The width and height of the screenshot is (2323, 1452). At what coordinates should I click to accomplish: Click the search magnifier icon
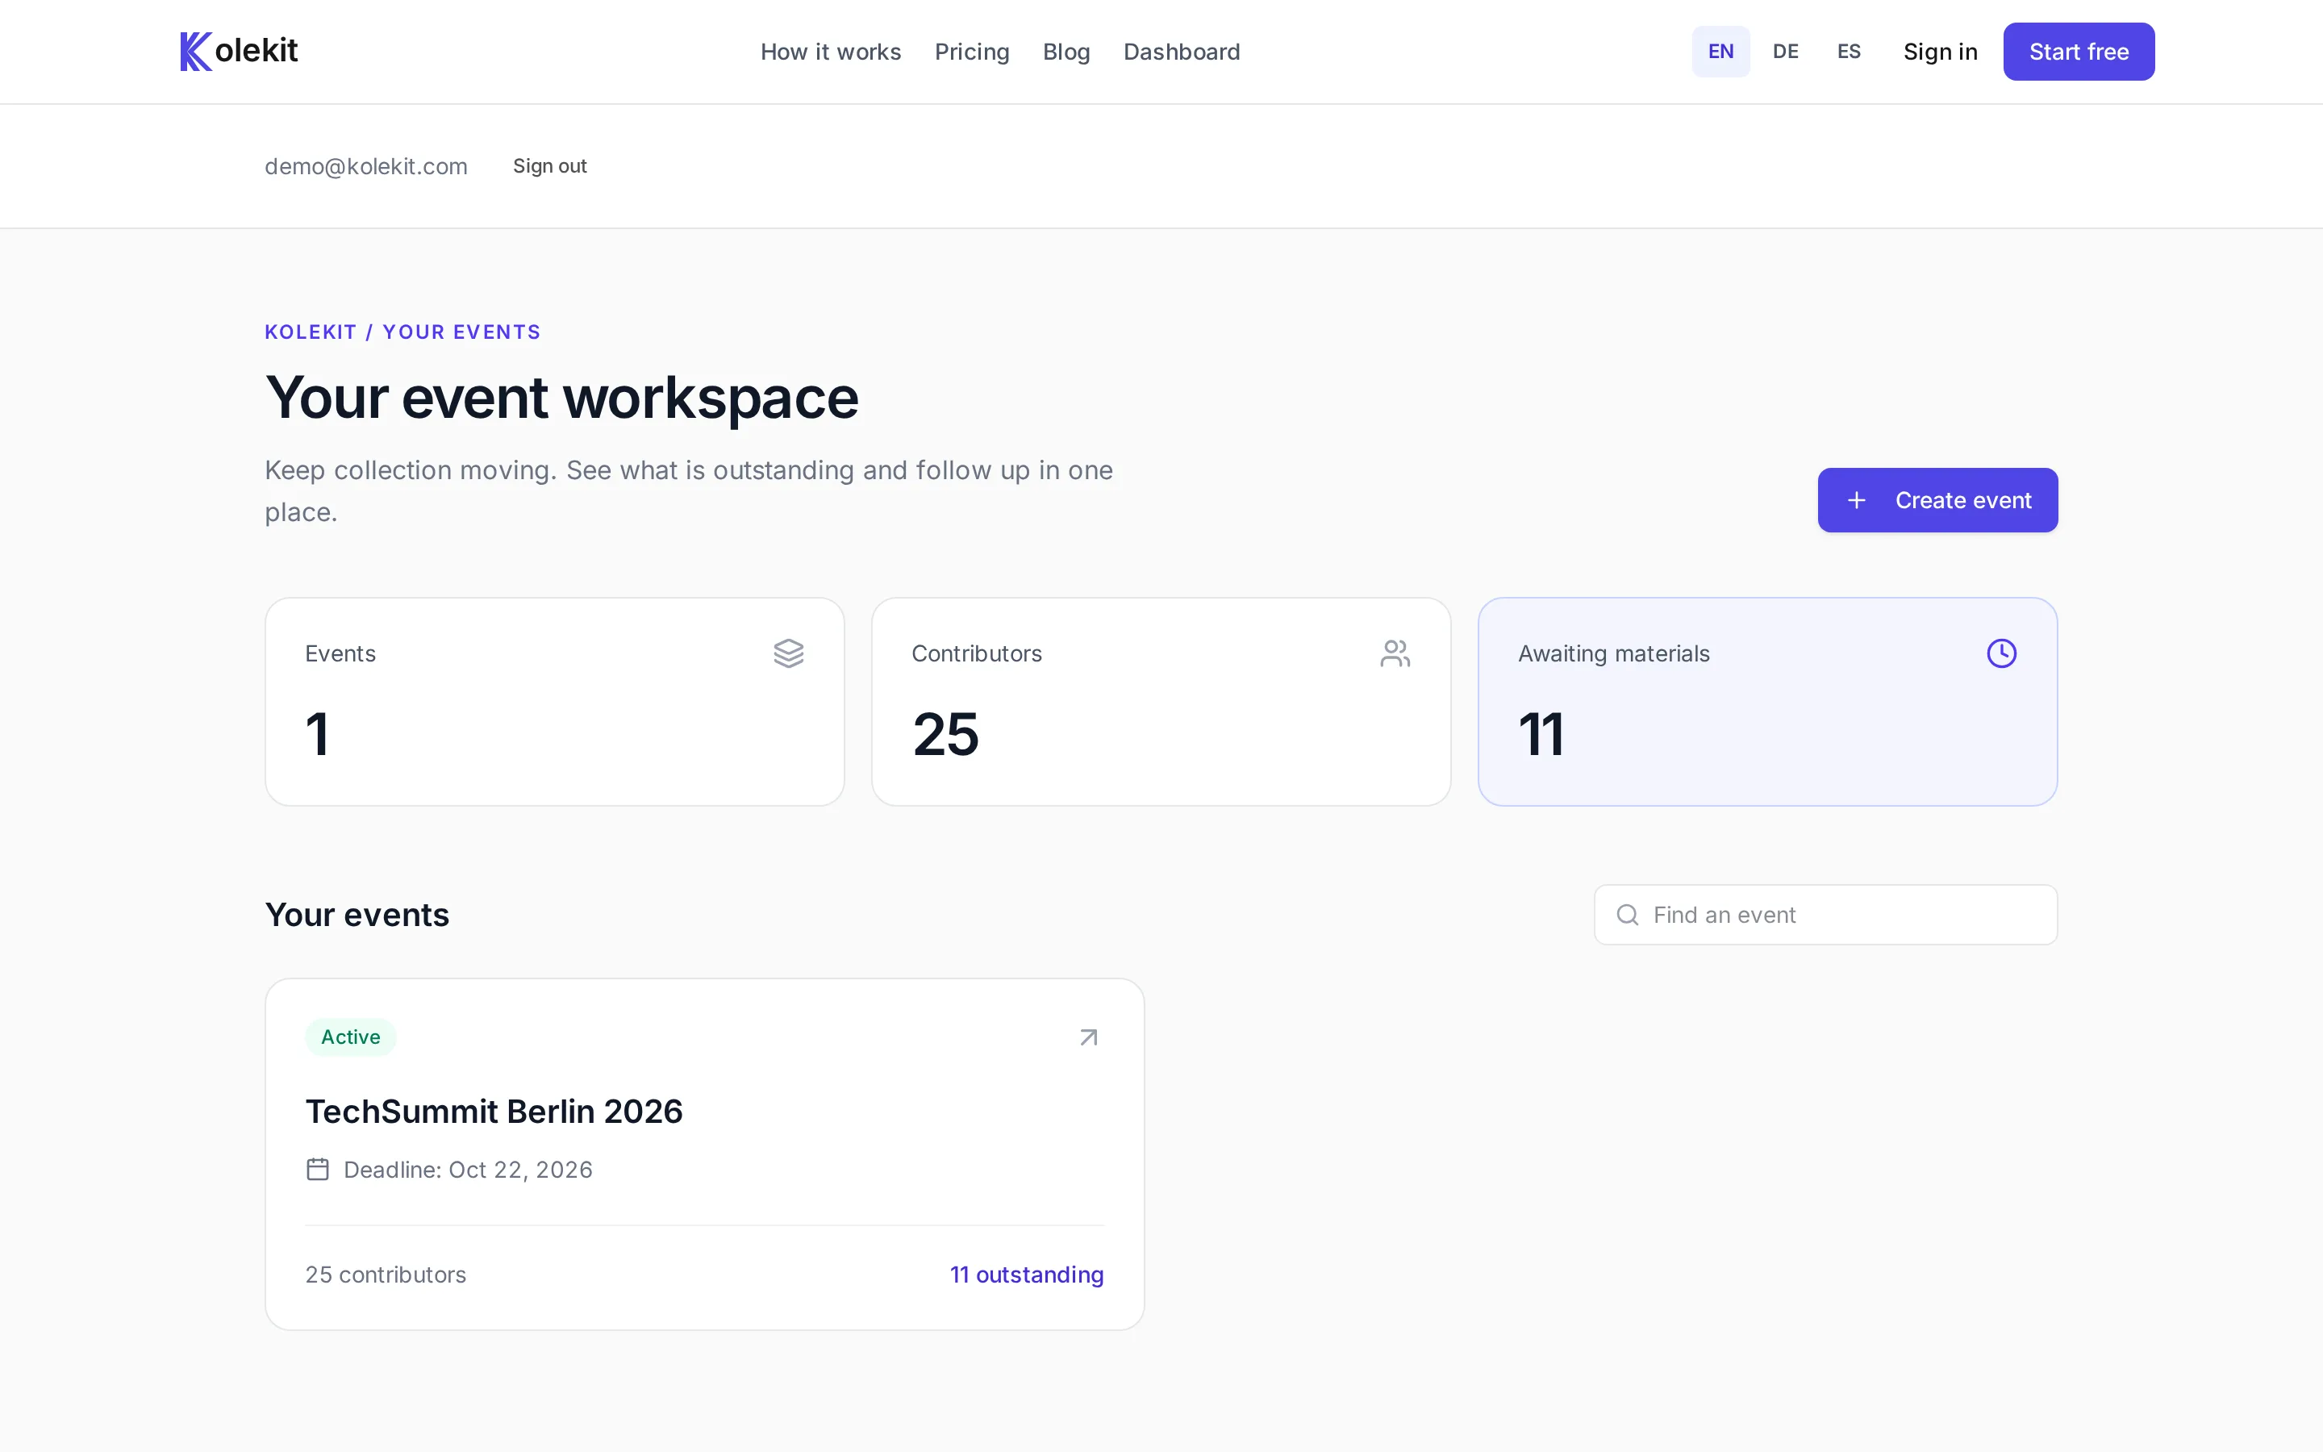(x=1627, y=914)
